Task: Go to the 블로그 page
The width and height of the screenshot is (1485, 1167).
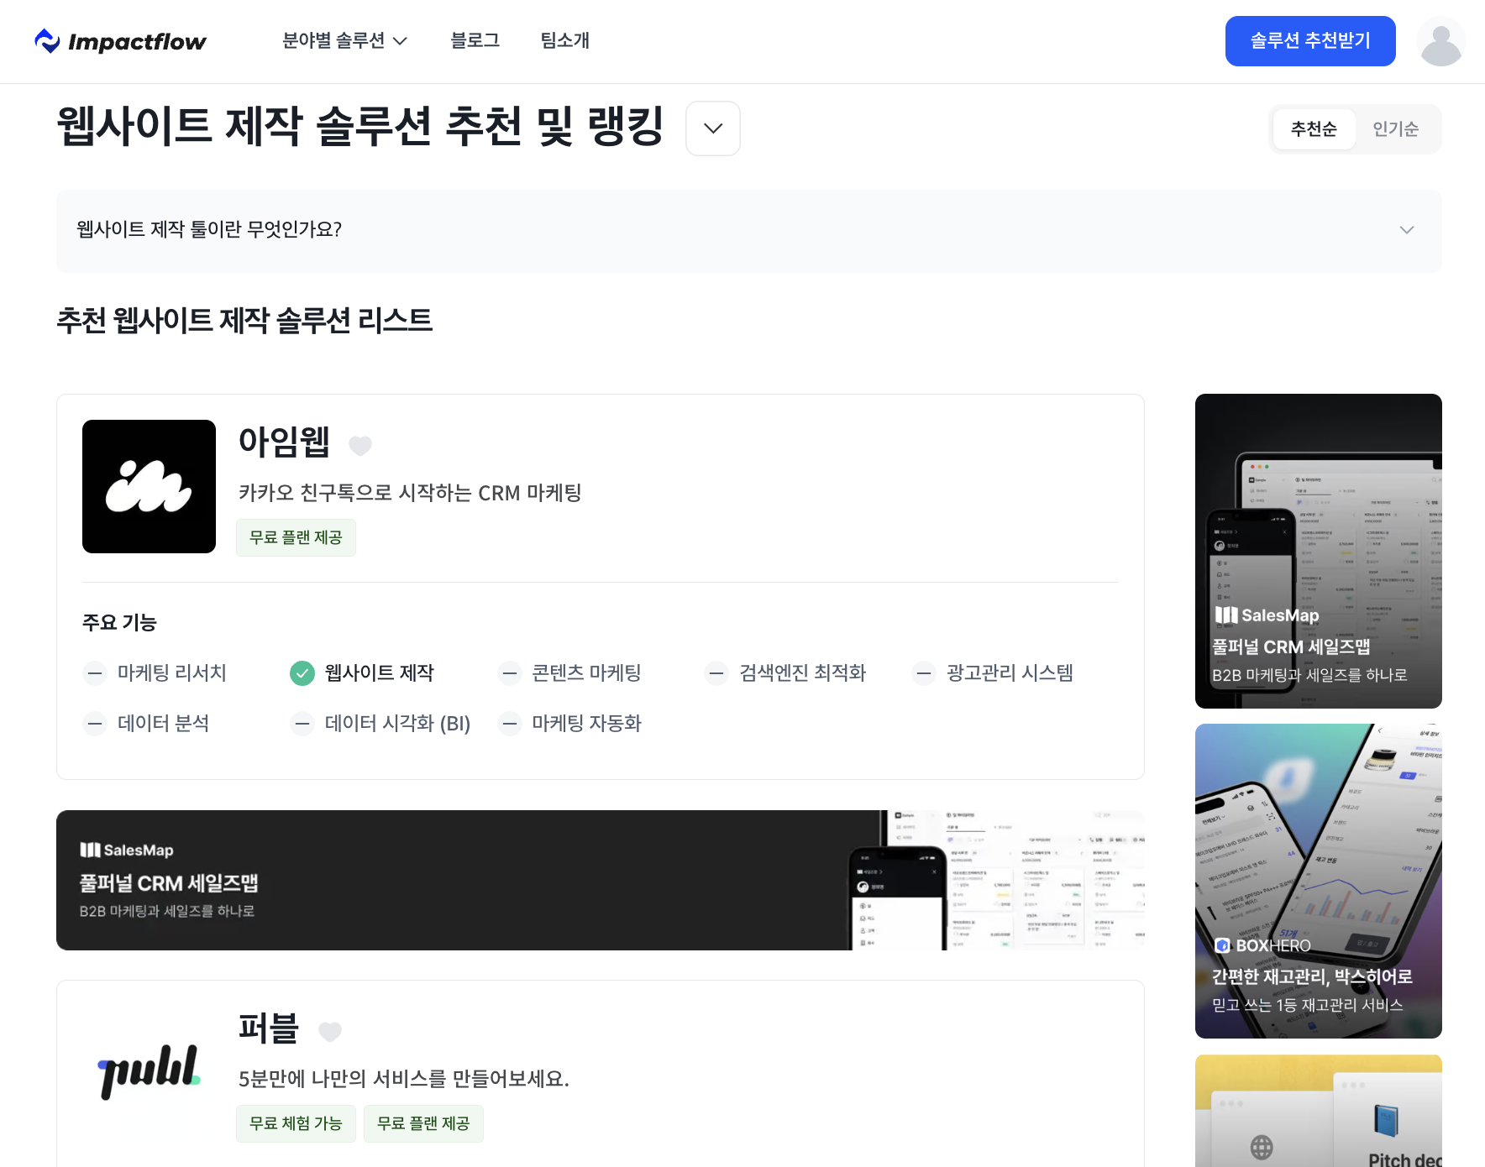Action: click(475, 40)
